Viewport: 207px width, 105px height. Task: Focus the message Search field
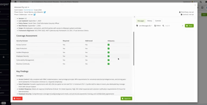173,26
